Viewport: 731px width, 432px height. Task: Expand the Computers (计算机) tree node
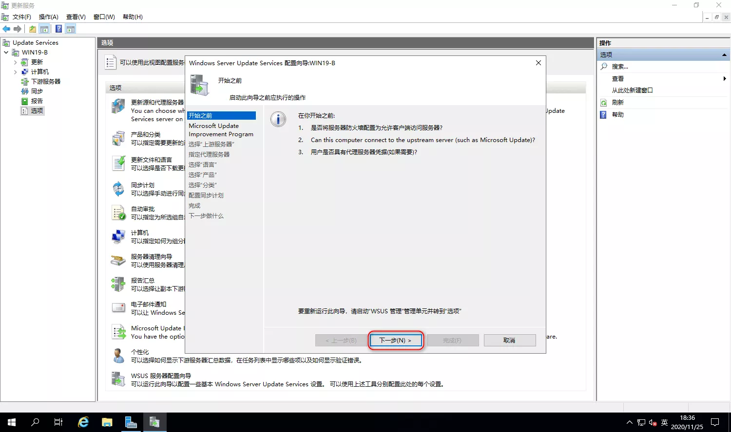click(15, 72)
